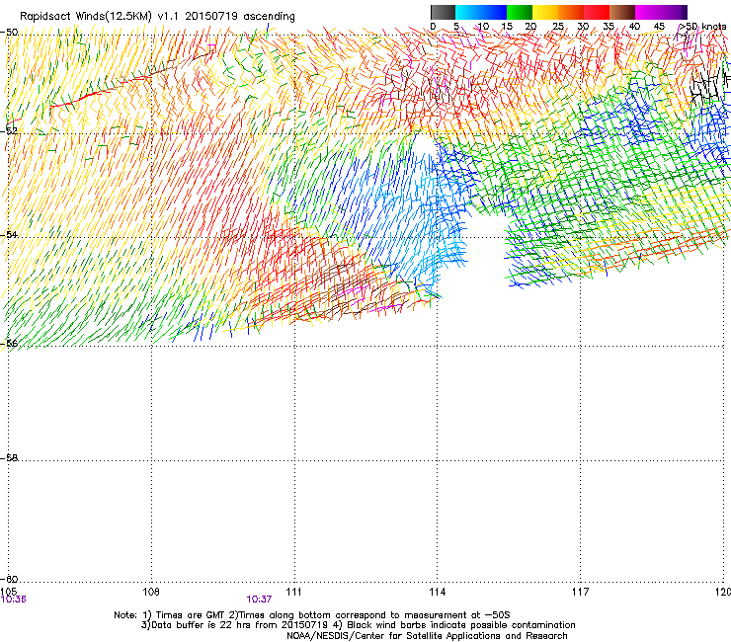Viewport: 731px width, 642px height.
Task: Click the '114' longitude axis label
Action: pos(438,592)
